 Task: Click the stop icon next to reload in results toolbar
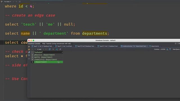point(53,49)
